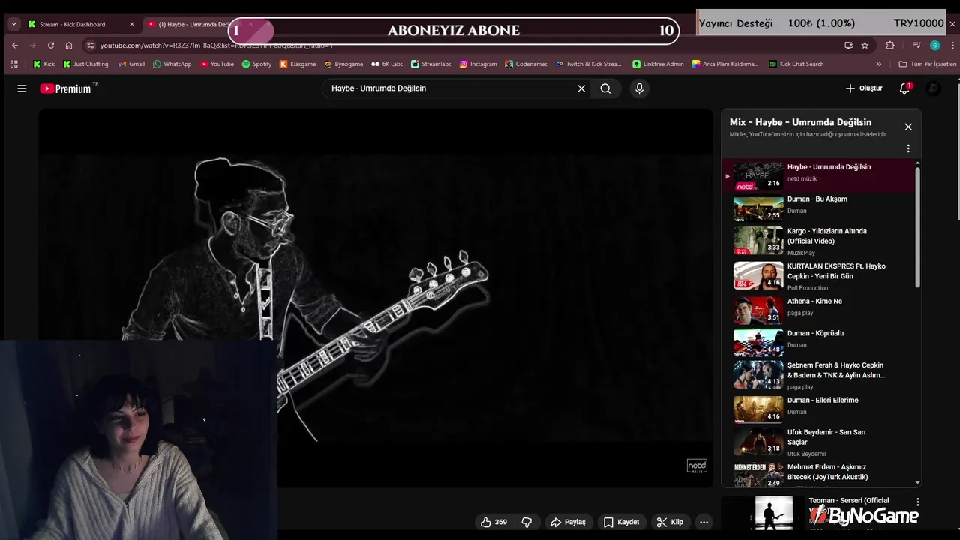Open the Instagram bookmark
960x540 pixels.
pyautogui.click(x=478, y=64)
